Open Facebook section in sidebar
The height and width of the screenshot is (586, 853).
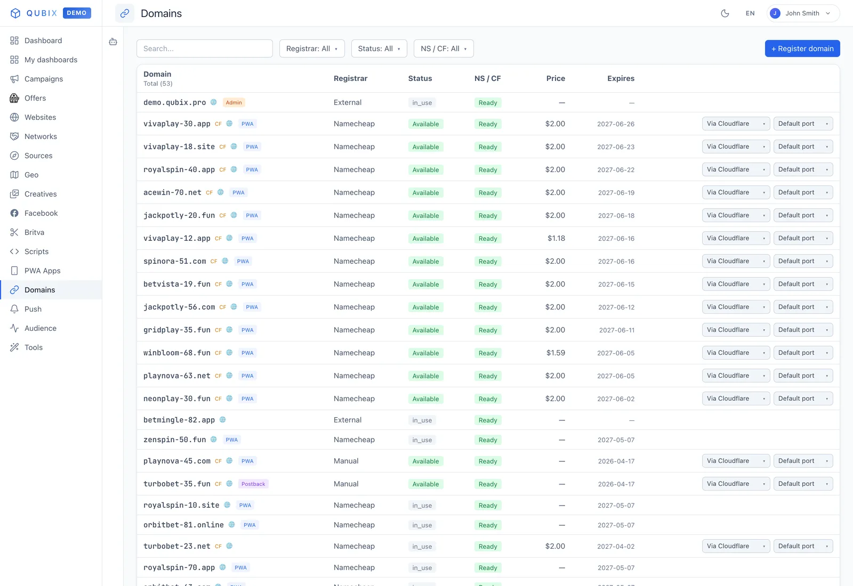pyautogui.click(x=51, y=213)
